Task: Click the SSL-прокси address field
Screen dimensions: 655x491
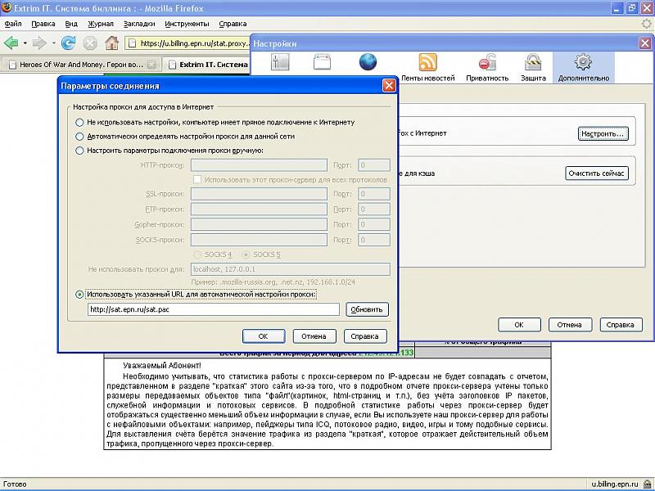Action: click(x=259, y=194)
